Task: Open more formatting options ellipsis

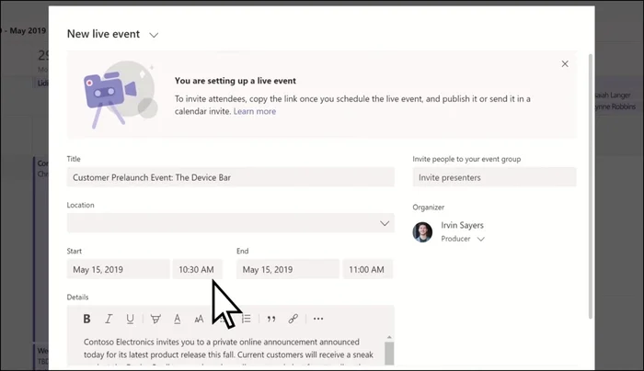Action: 318,319
